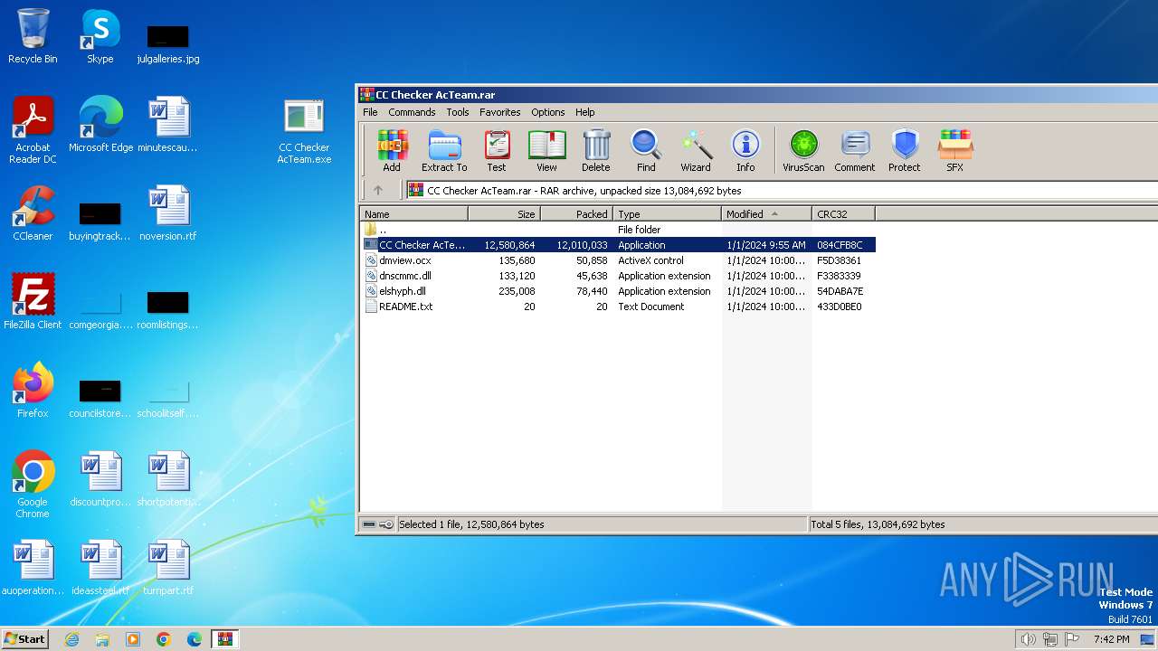Image resolution: width=1158 pixels, height=651 pixels.
Task: Select the dmview.ocx file
Action: pos(618,260)
